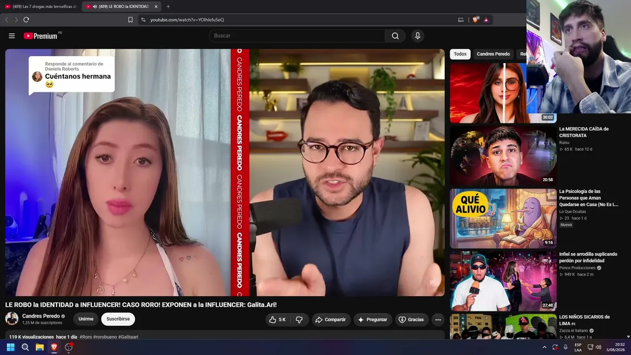Open the Windows Start menu

10,347
